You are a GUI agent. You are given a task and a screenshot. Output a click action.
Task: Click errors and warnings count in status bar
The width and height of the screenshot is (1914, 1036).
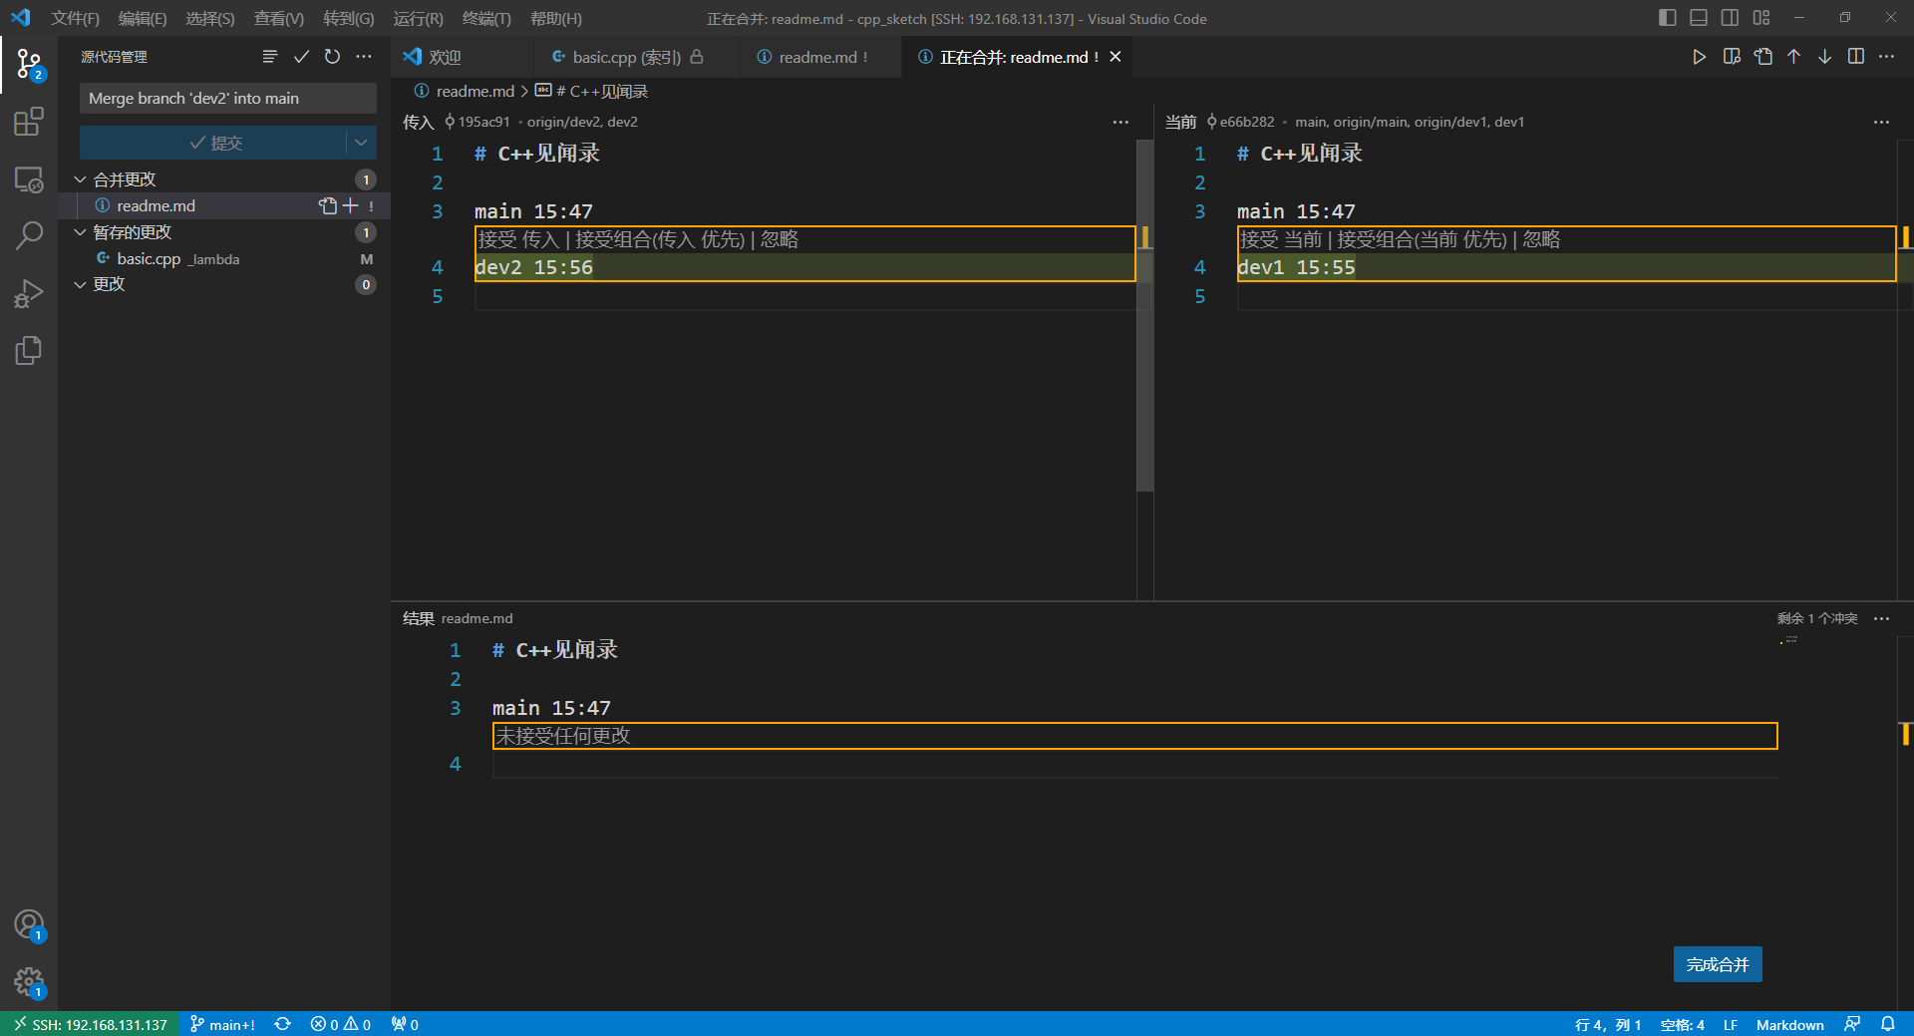coord(341,1024)
